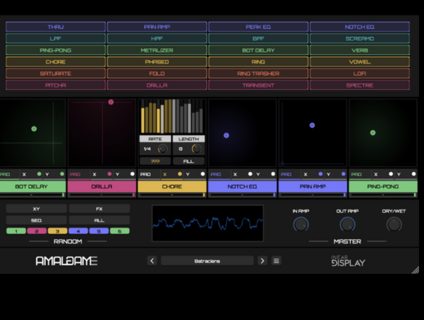Toggle X modulation dot for NOTCH EQ

click(250, 174)
